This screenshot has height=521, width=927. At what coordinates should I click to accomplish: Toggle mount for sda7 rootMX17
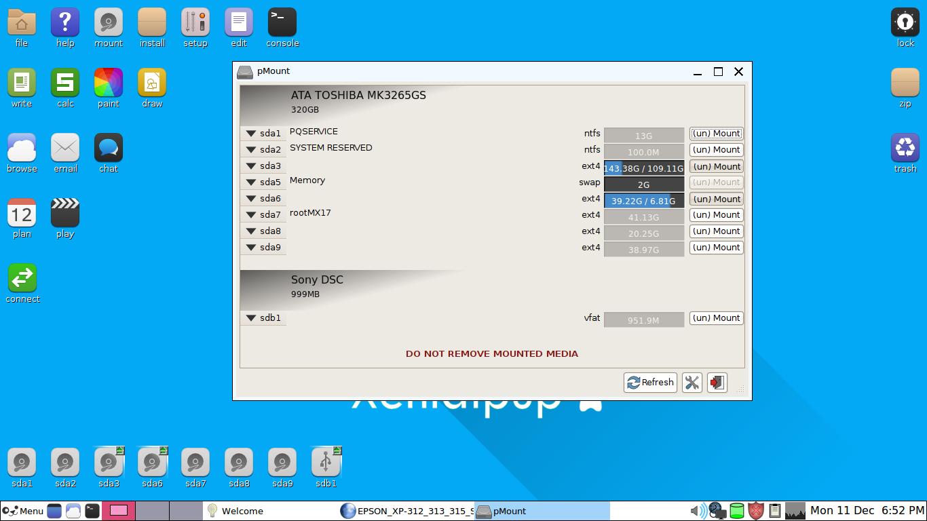716,215
